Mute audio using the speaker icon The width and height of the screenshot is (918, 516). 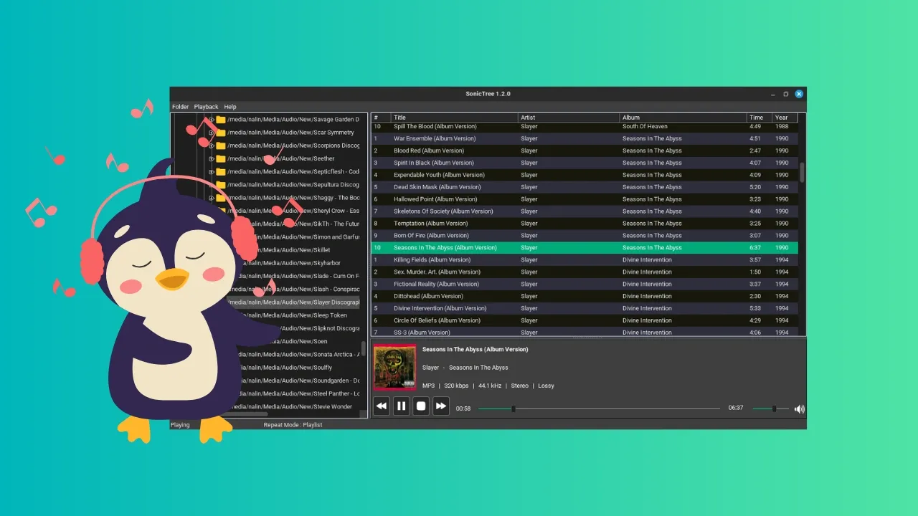[x=799, y=409]
